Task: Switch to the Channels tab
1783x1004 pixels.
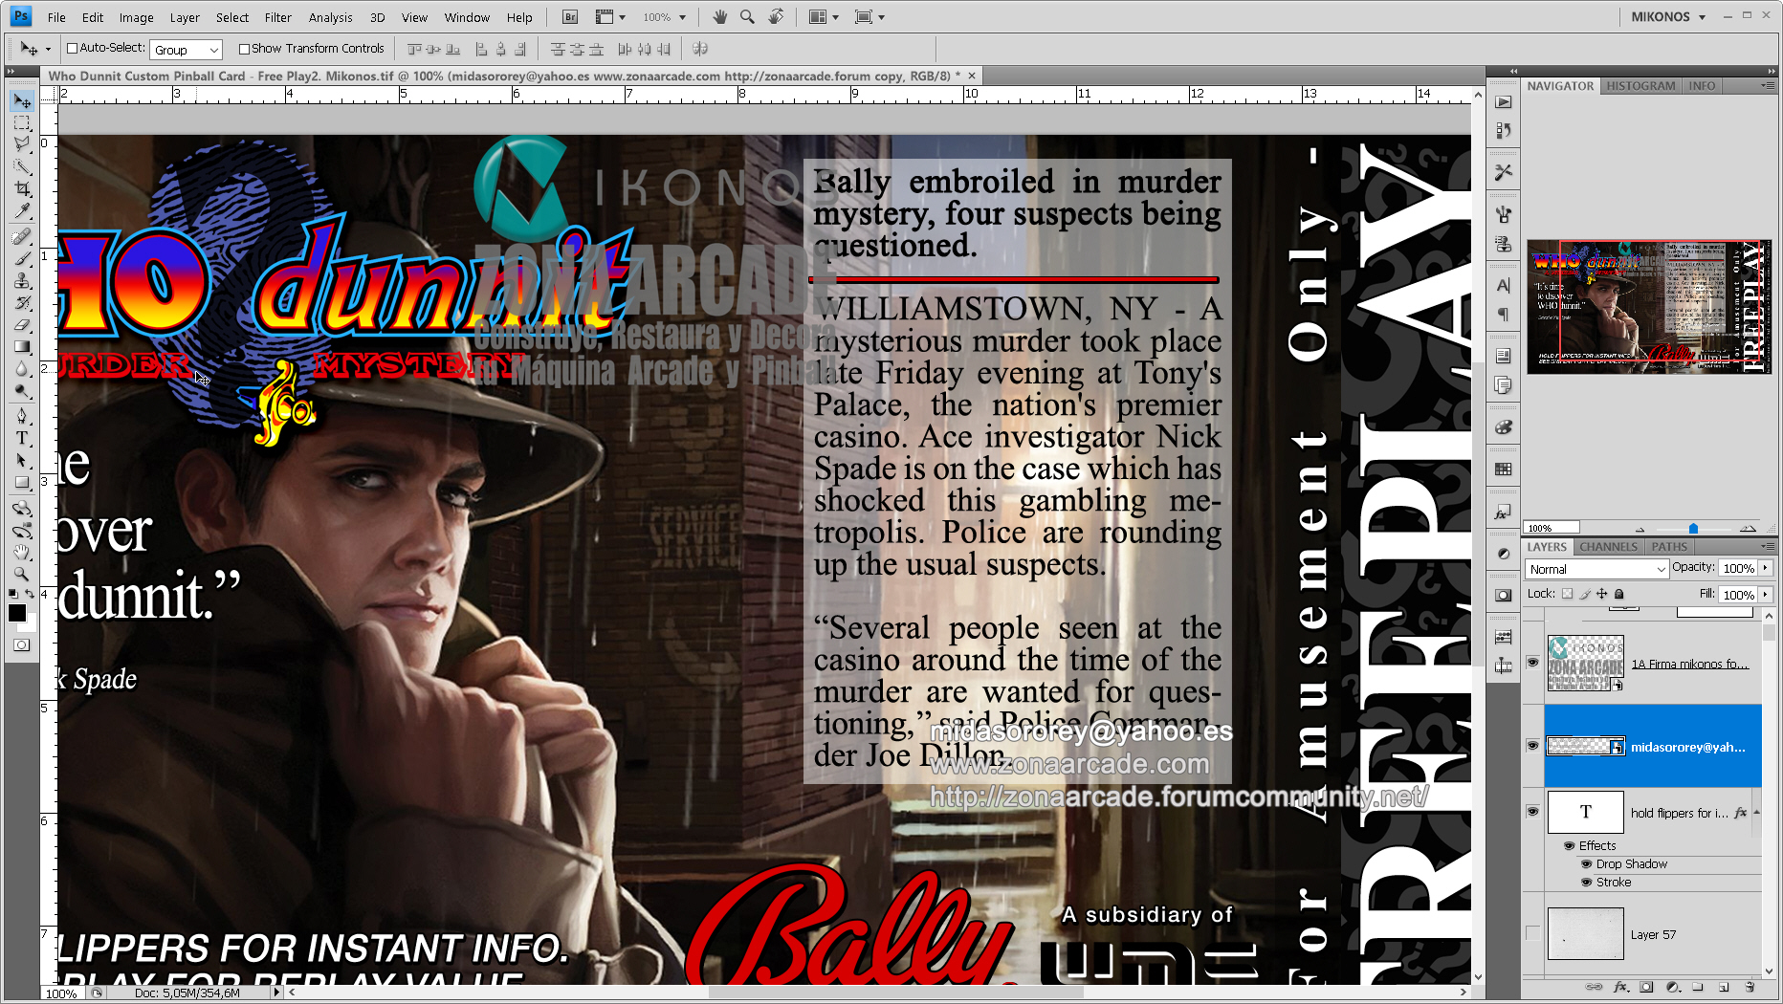Action: coord(1608,547)
